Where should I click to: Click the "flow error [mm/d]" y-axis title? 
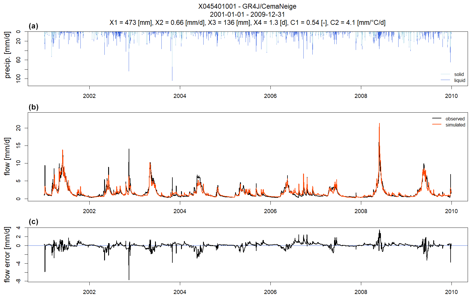8,254
